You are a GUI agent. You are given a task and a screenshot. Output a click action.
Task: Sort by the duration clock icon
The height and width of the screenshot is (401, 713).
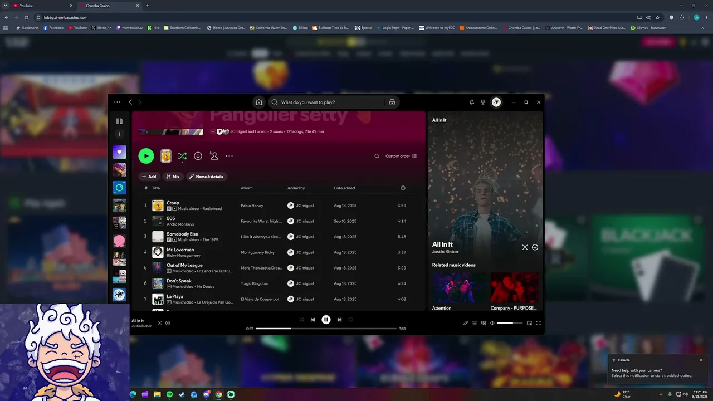403,188
